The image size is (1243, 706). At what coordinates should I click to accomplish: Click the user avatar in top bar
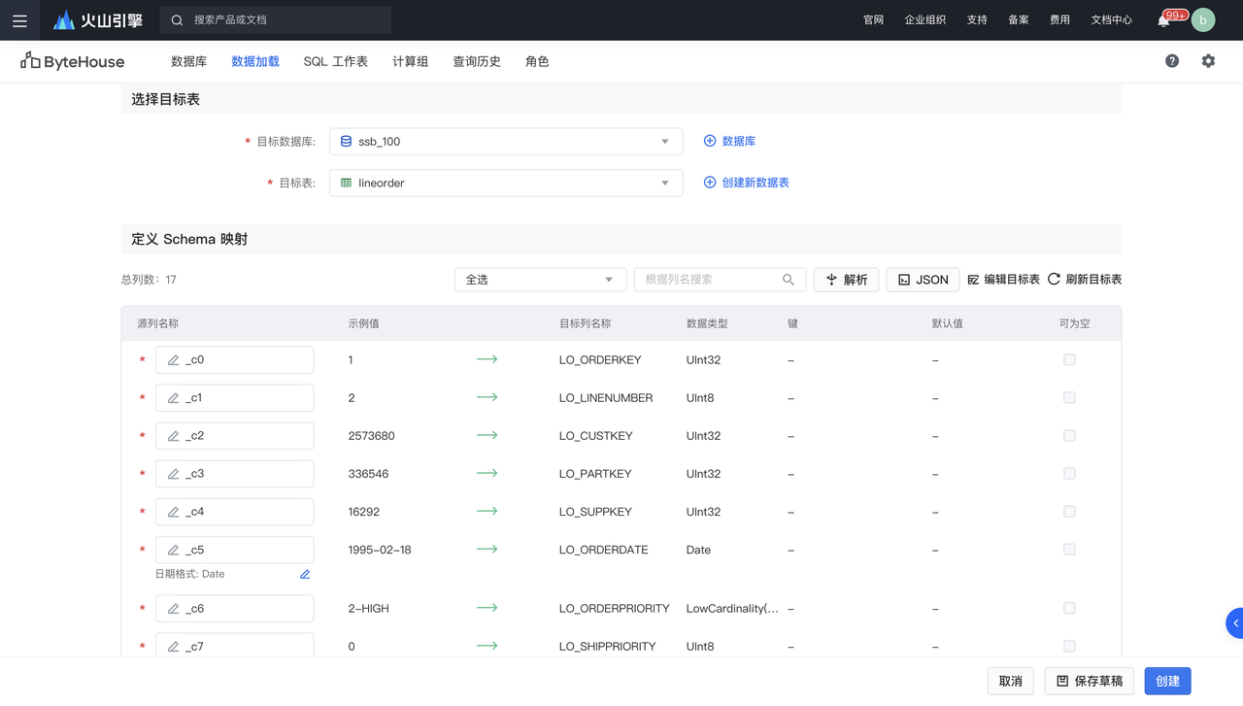point(1203,20)
